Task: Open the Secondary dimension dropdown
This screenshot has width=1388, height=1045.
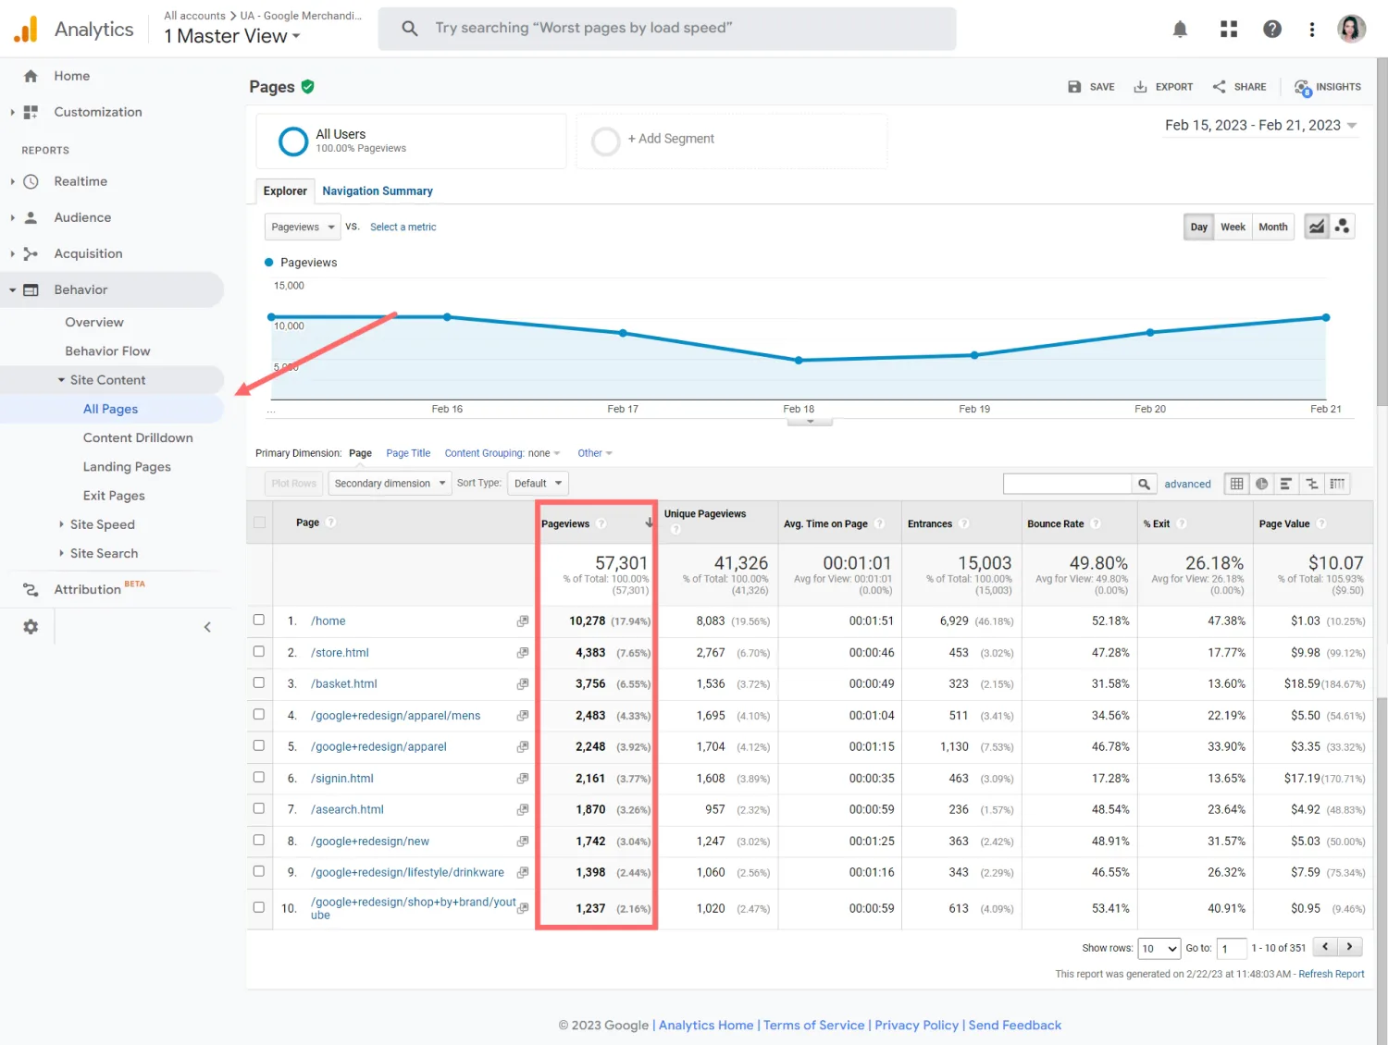Action: tap(390, 484)
